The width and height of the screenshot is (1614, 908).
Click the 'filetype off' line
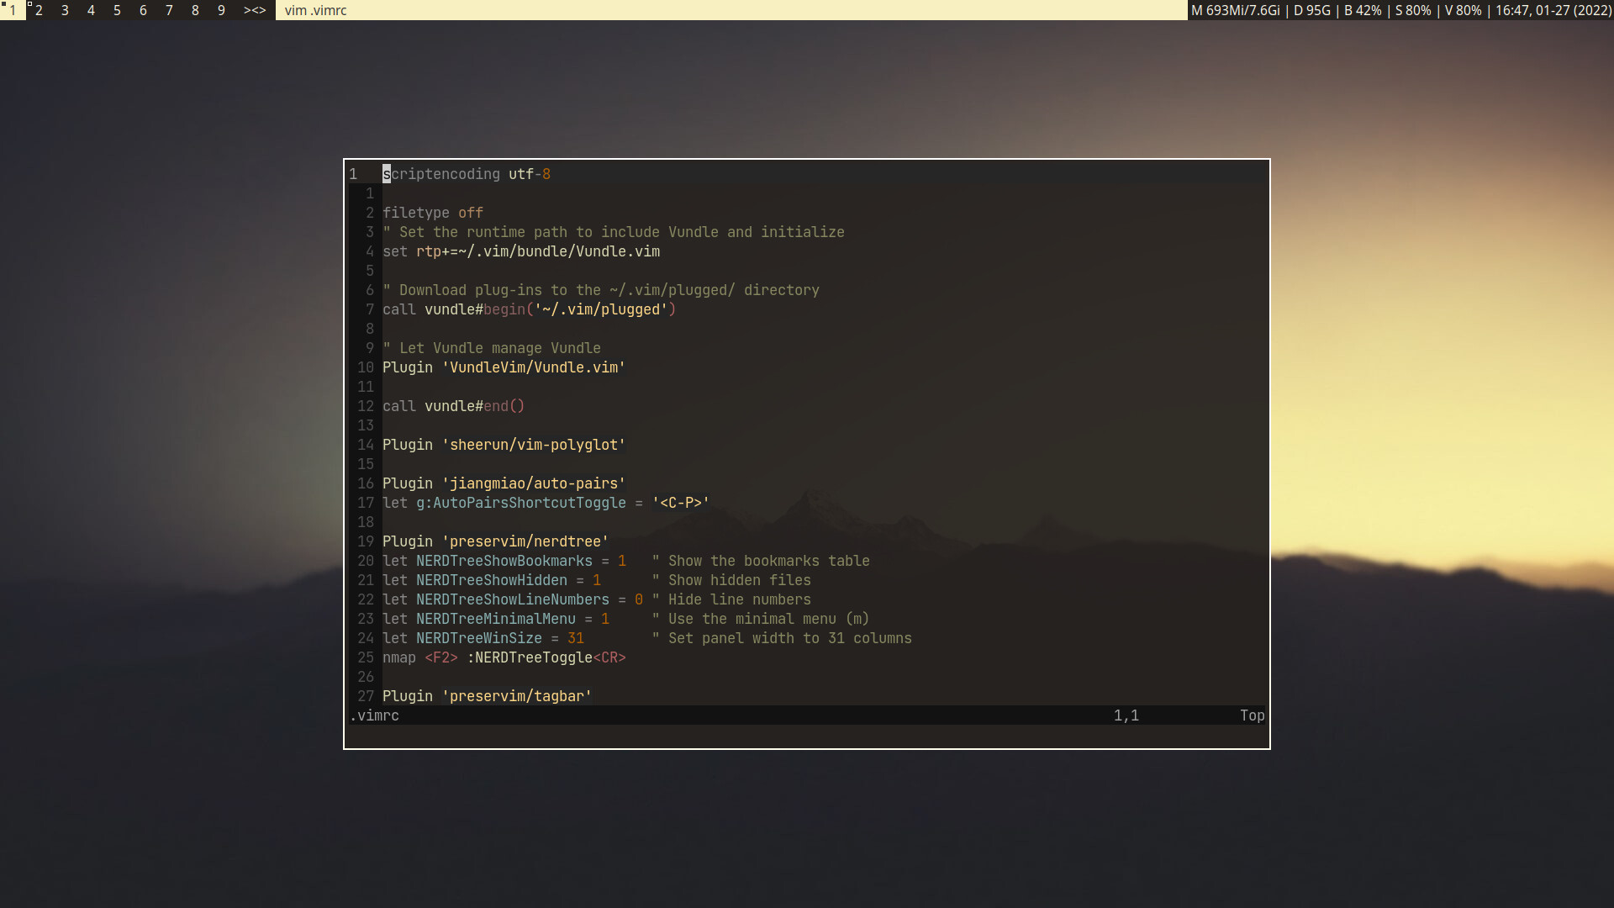pyautogui.click(x=433, y=213)
